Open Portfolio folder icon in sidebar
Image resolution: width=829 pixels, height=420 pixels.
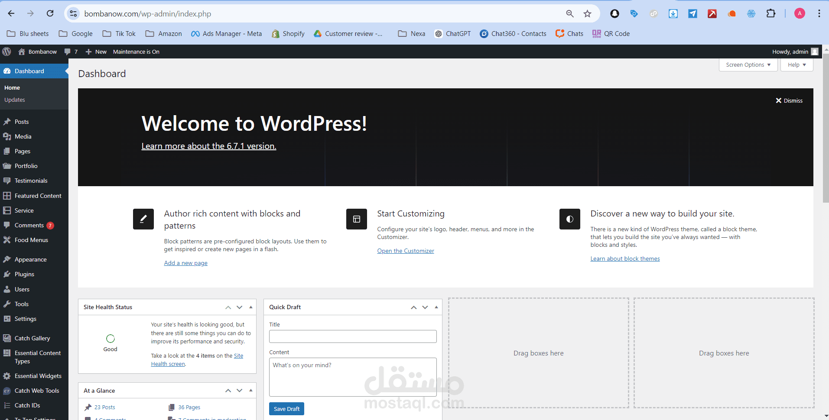pos(7,166)
